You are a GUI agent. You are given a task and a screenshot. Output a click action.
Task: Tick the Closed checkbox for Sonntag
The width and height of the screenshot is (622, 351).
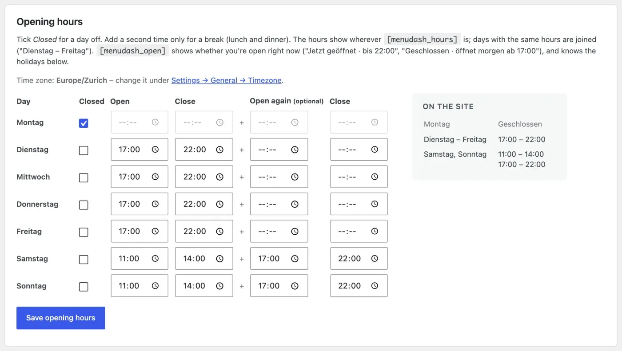[x=84, y=287]
